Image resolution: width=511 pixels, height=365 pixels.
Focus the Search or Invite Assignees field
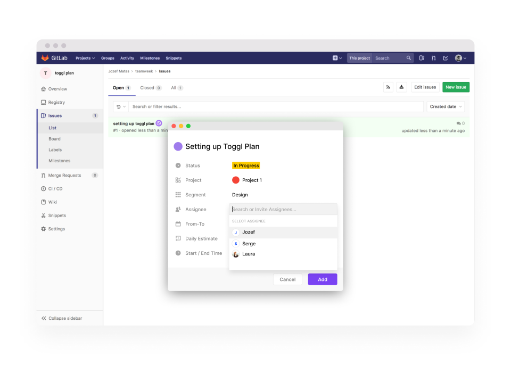283,209
